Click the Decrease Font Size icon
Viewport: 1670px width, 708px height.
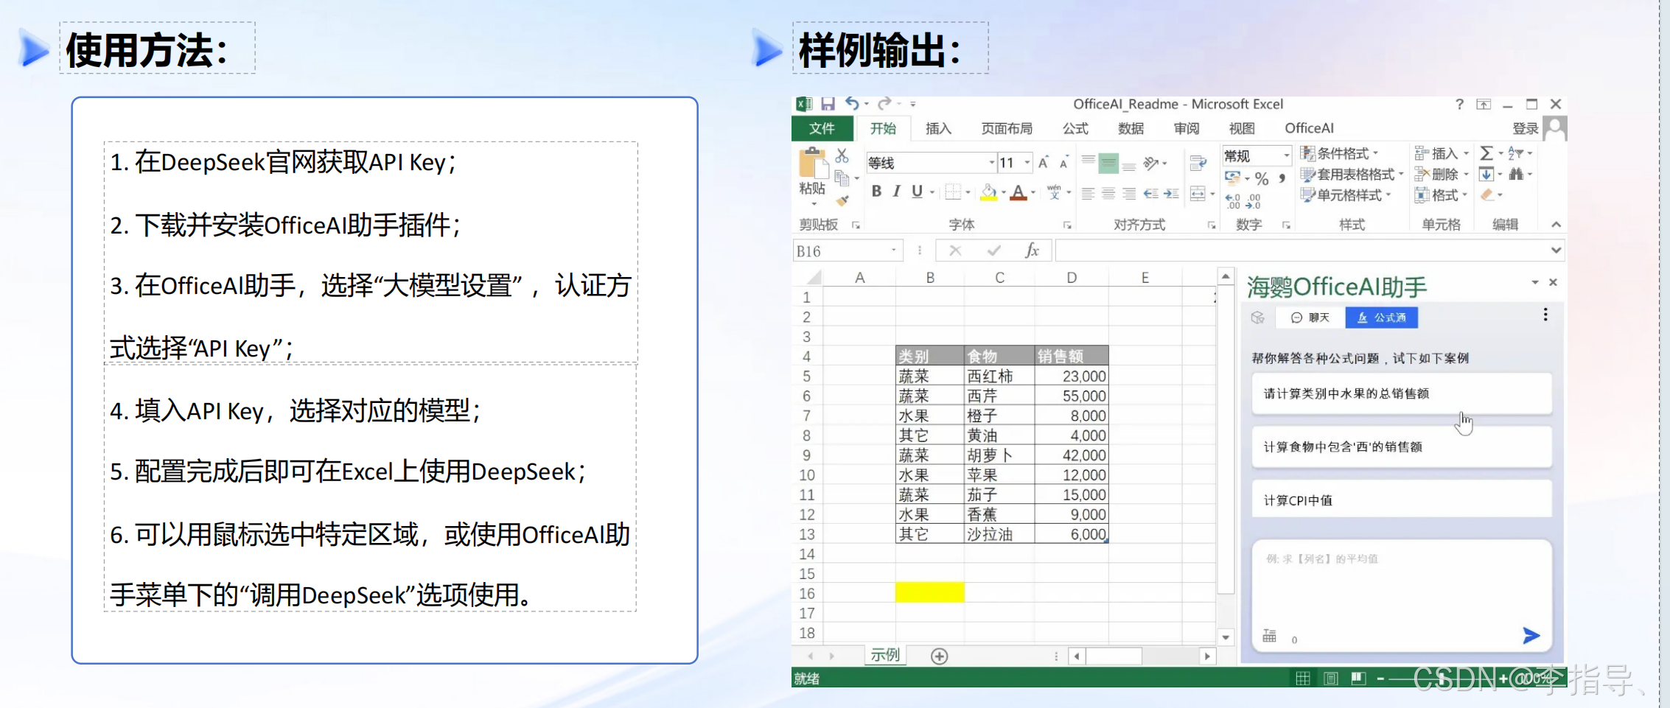tap(1063, 163)
